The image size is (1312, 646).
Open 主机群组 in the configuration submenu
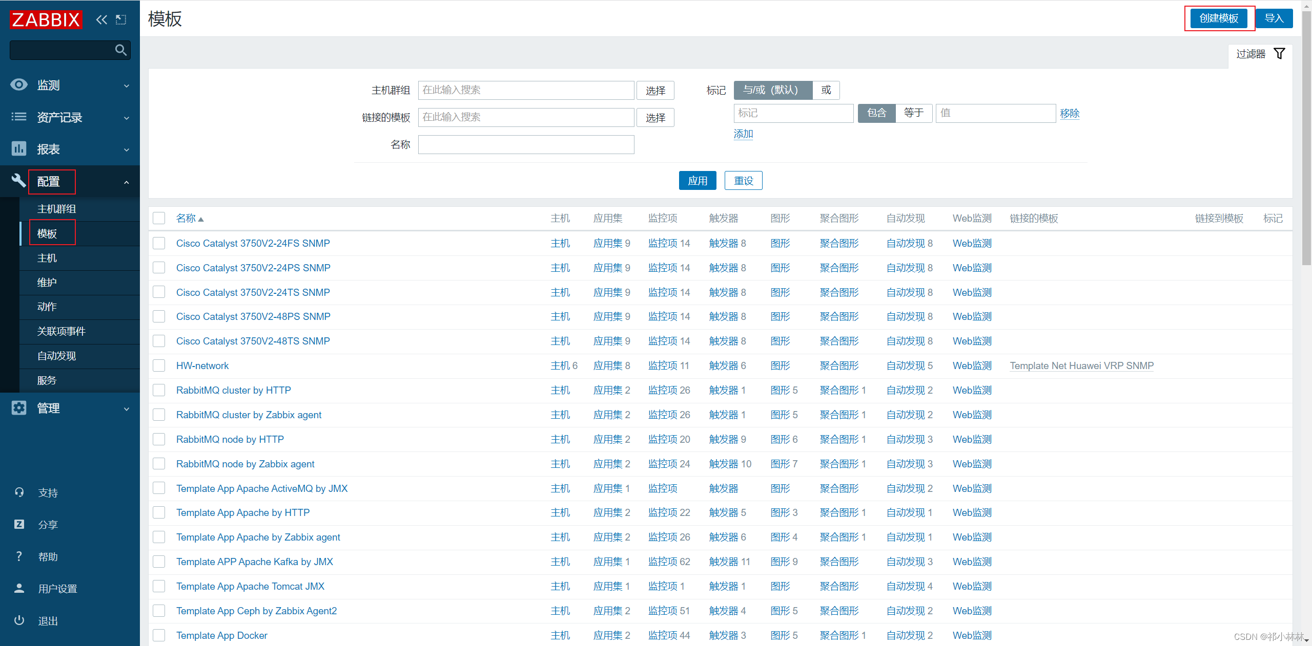[56, 209]
